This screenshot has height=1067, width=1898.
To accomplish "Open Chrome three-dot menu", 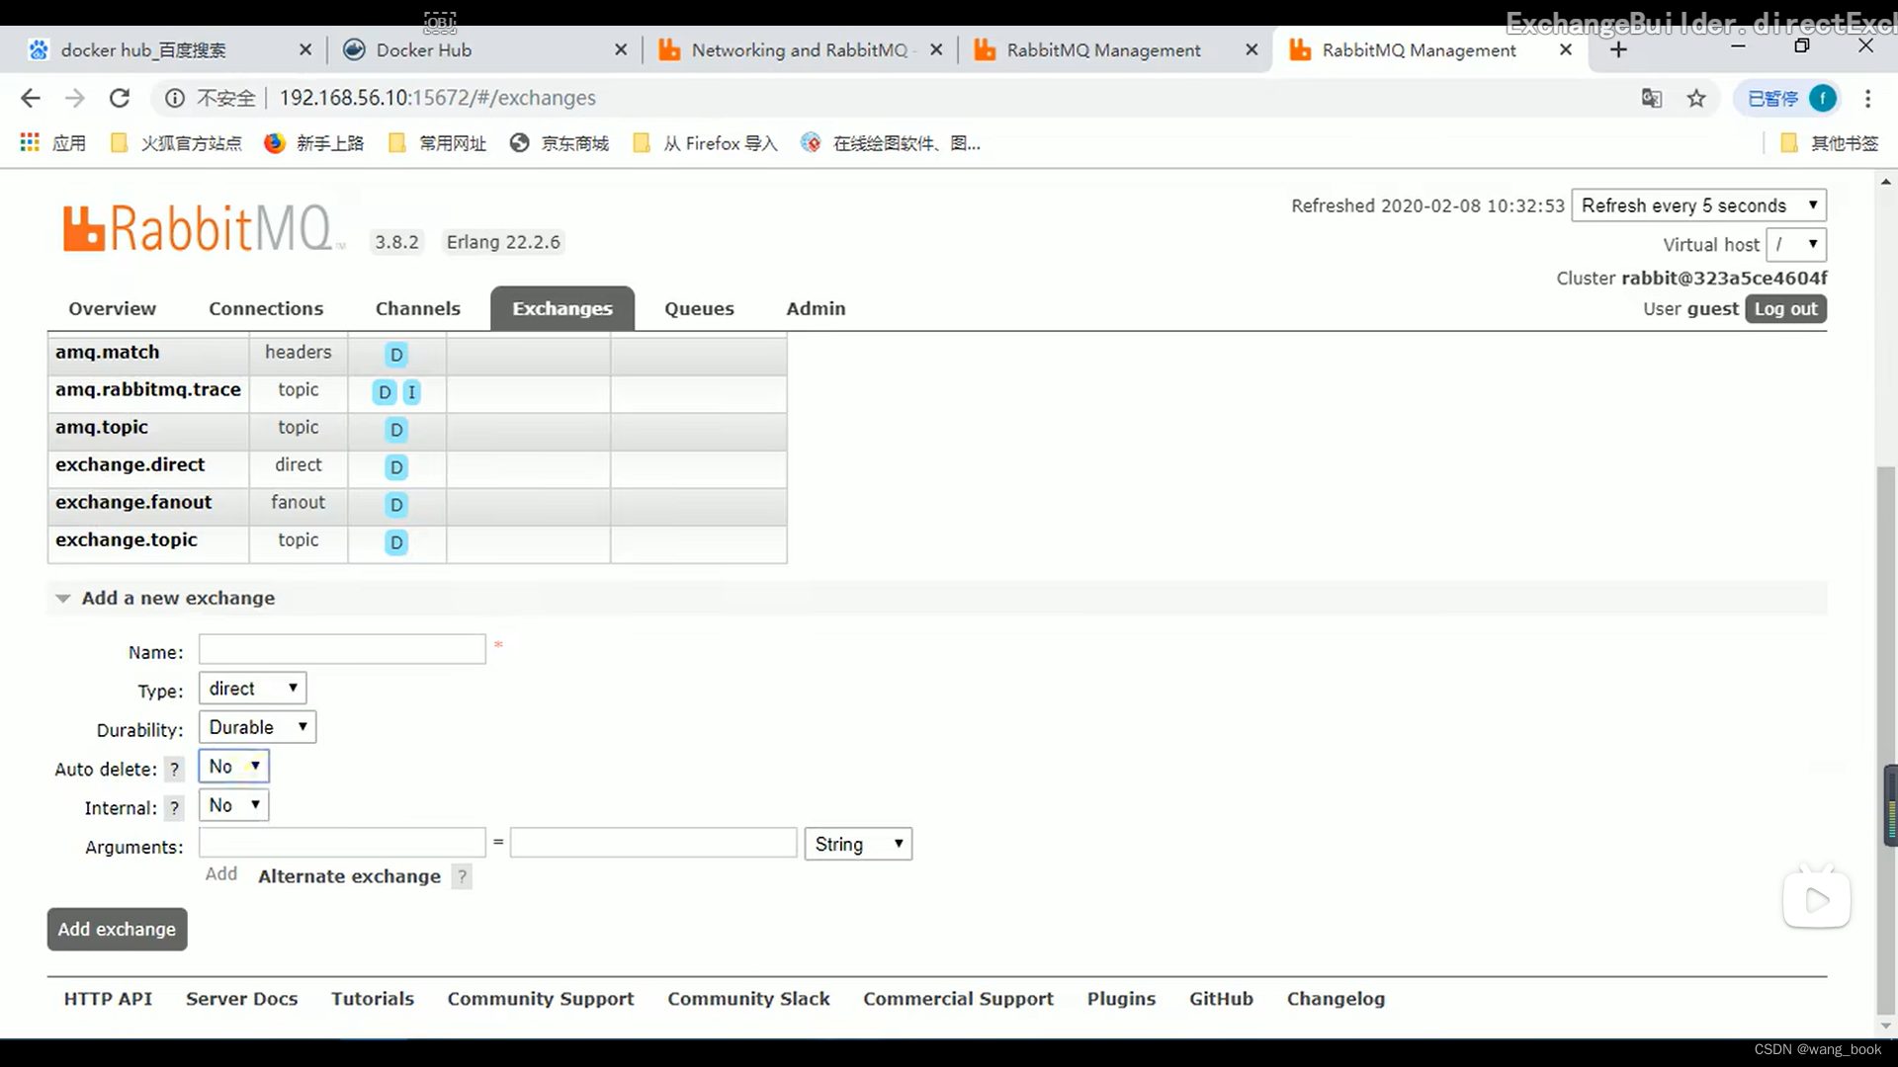I will click(1867, 98).
